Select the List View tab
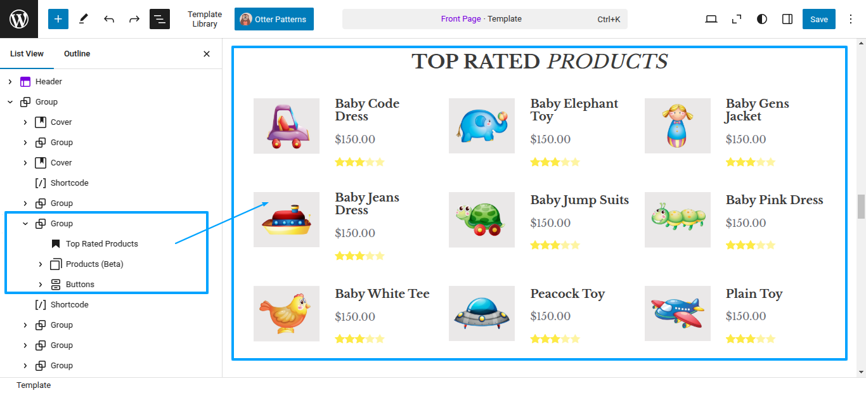This screenshot has height=393, width=866. click(27, 54)
